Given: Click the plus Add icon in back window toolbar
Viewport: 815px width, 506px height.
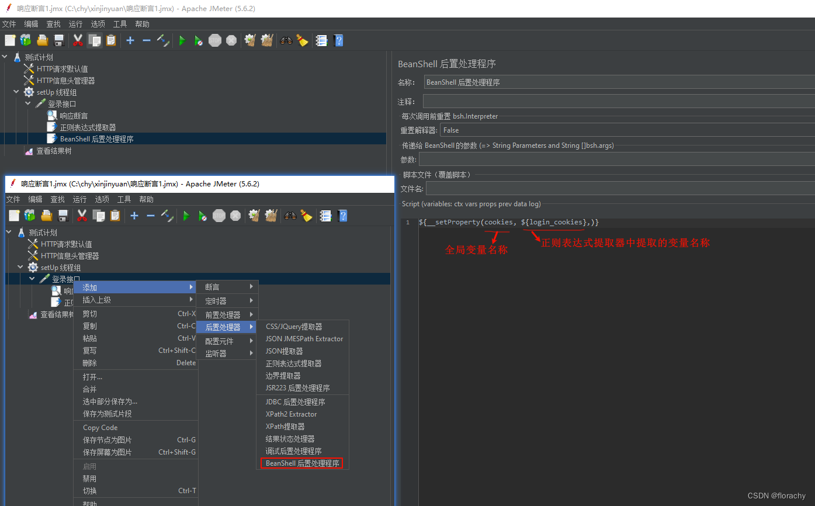Looking at the screenshot, I should (x=130, y=40).
